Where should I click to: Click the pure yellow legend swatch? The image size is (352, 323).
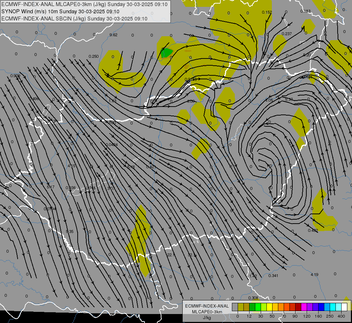point(270,307)
